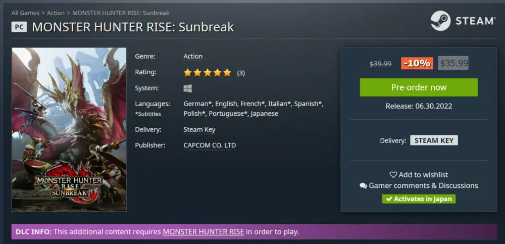Click the speech bubble comments icon
The height and width of the screenshot is (244, 505).
363,186
